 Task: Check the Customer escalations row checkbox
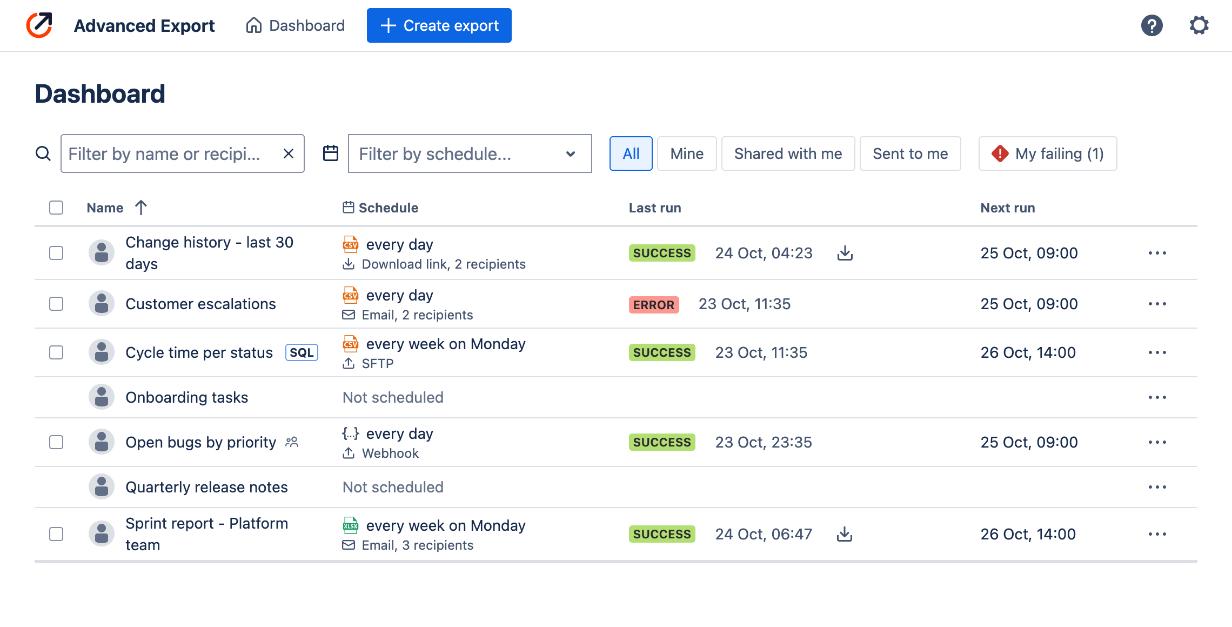point(56,304)
